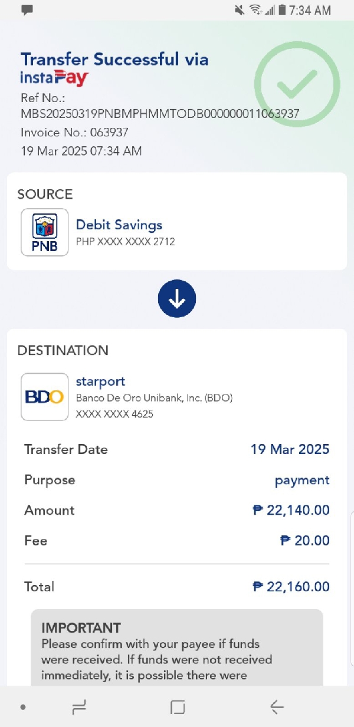Tap the starport destination account name
The image size is (354, 727).
tap(100, 381)
